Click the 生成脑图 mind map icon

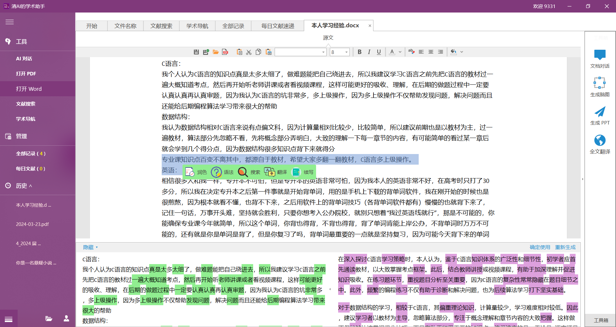(x=600, y=83)
